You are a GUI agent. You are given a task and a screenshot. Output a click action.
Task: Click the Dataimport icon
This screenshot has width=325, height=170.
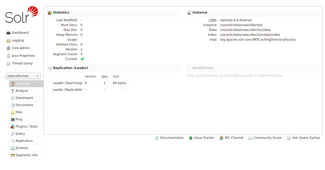tap(13, 98)
